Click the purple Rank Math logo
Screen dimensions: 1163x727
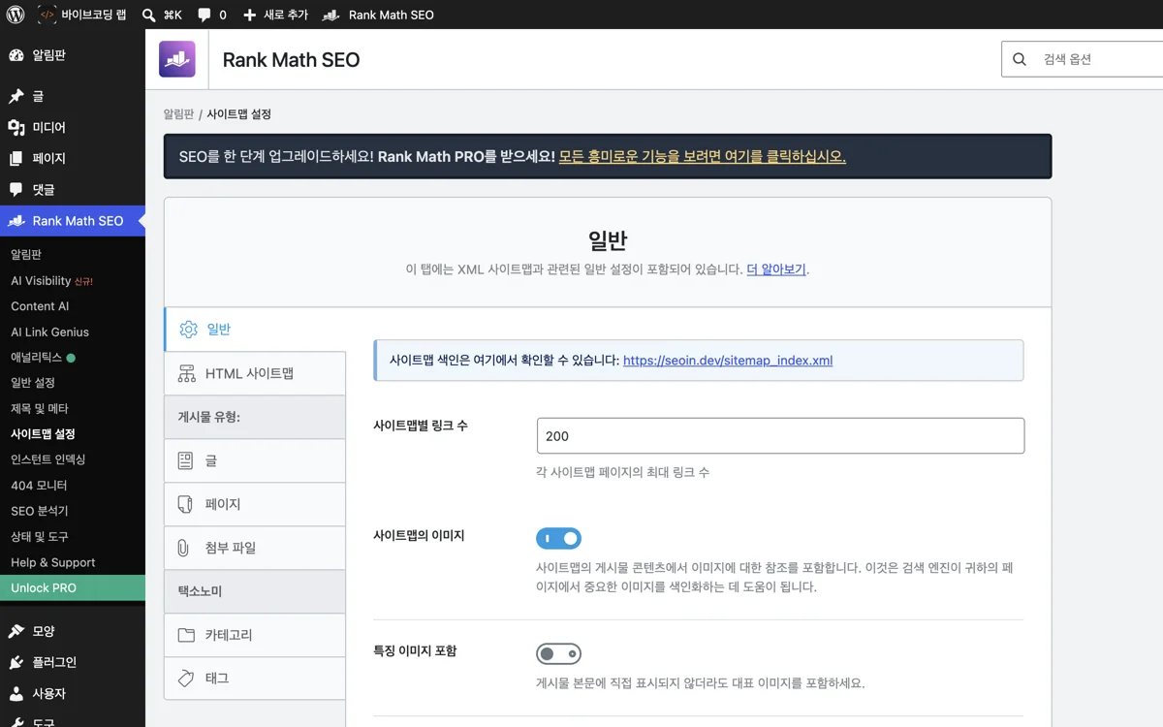[x=177, y=59]
